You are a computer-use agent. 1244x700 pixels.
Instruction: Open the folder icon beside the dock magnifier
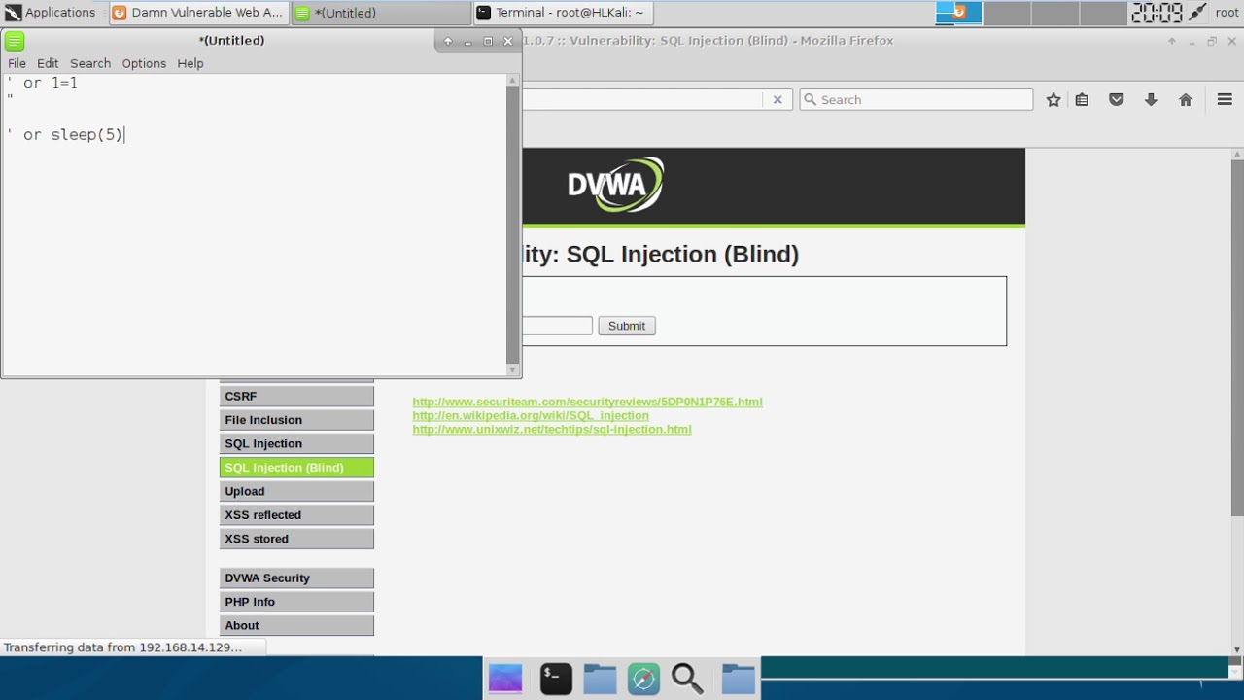pyautogui.click(x=739, y=679)
